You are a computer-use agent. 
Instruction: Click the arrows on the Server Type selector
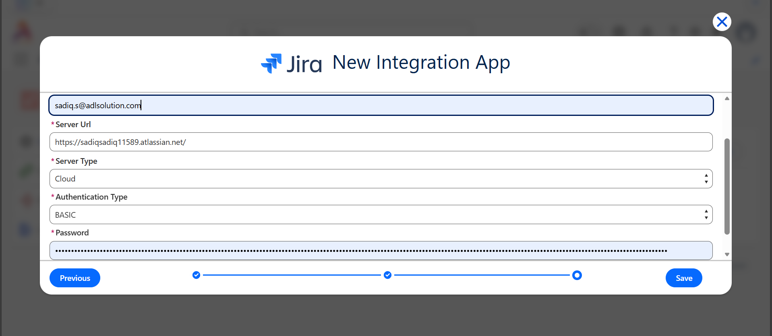706,179
